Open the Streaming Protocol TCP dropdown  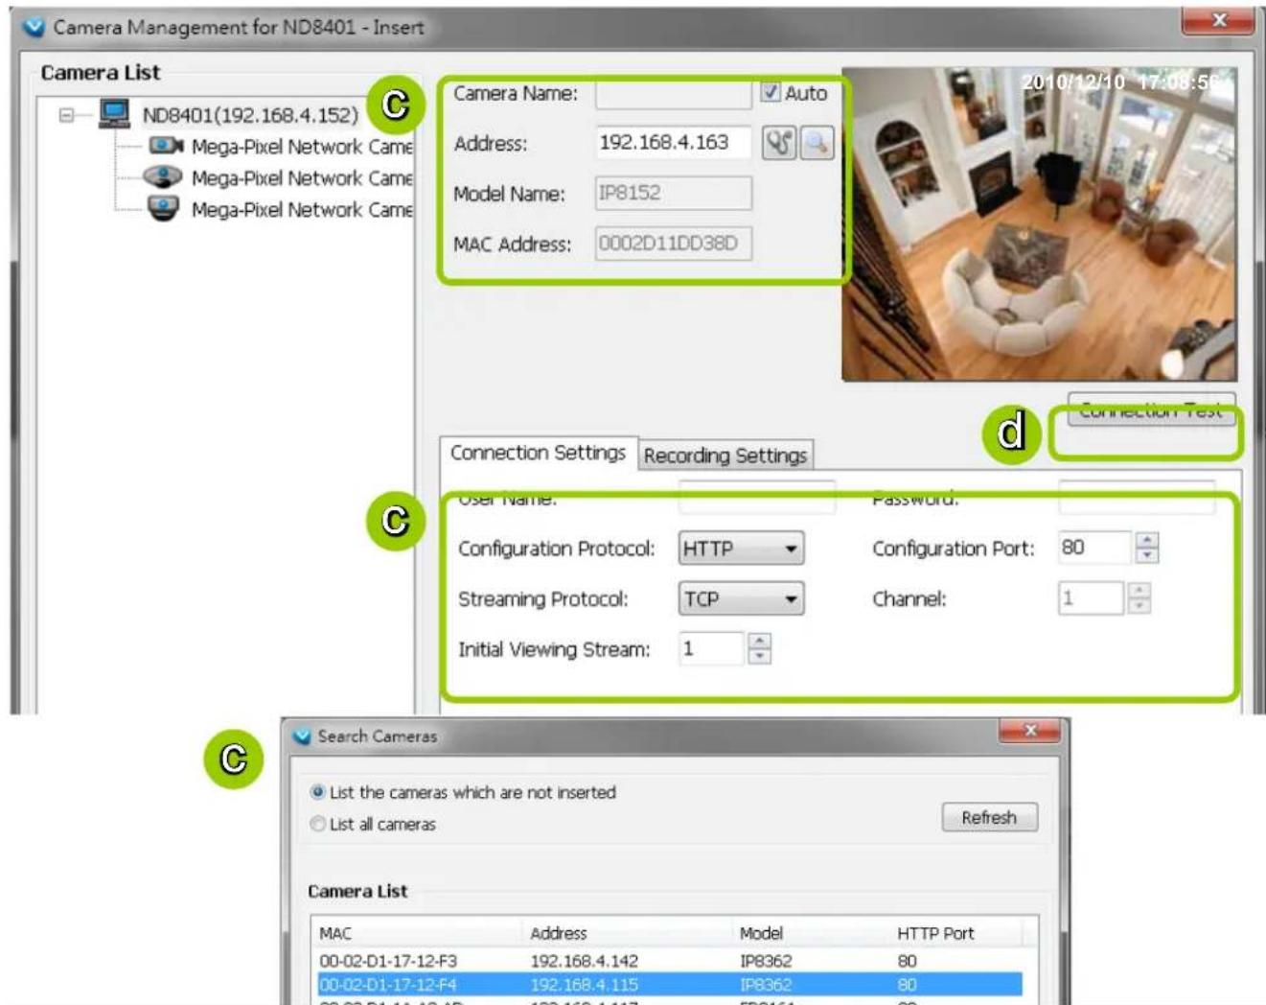point(741,599)
